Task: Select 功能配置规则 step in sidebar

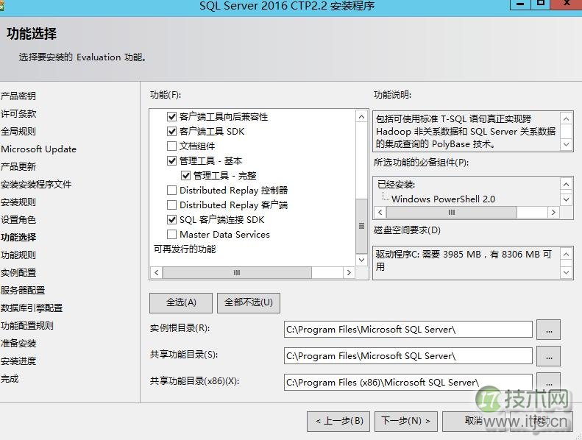Action: pyautogui.click(x=27, y=326)
